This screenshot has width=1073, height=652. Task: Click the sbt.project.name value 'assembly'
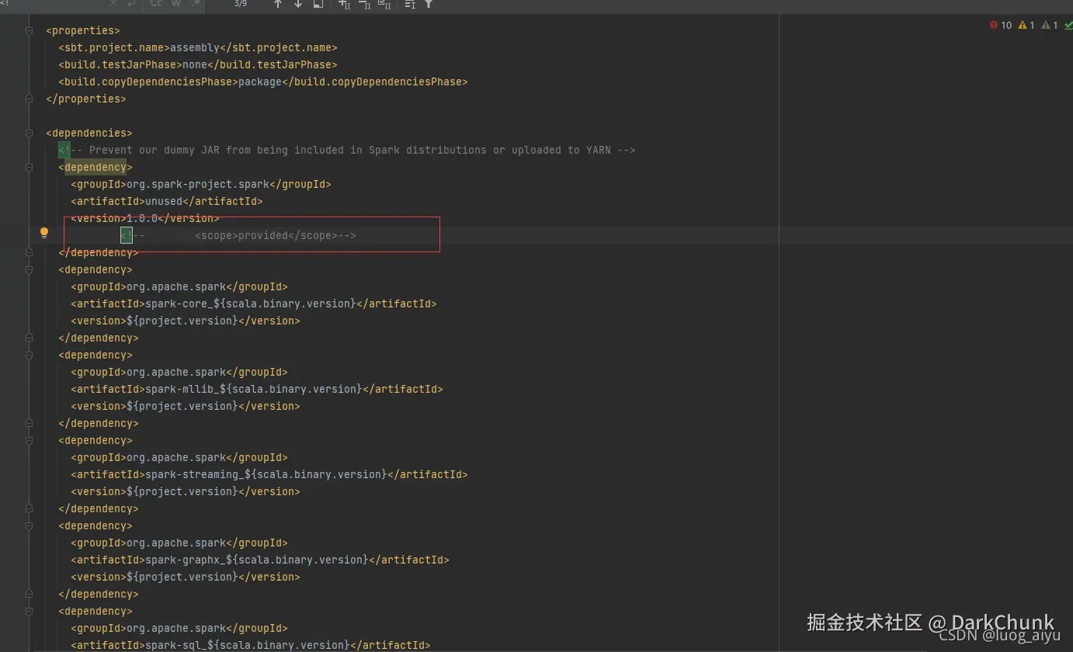coord(195,47)
